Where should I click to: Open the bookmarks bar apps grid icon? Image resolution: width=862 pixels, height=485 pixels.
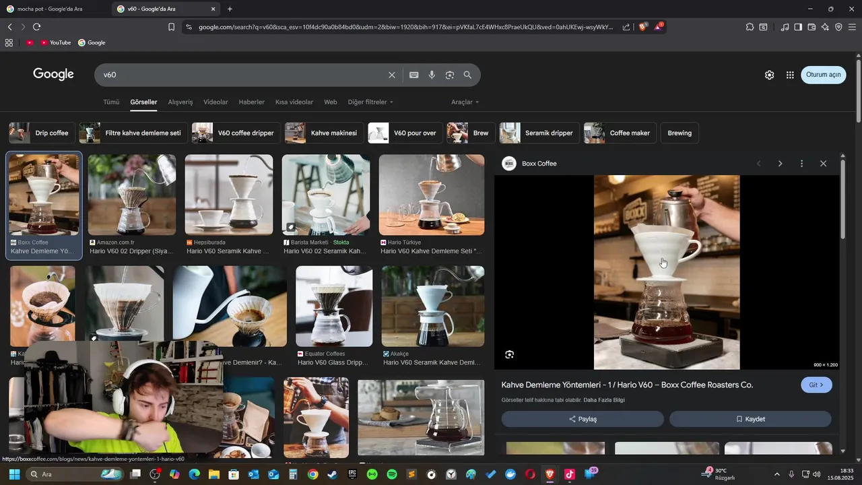[x=9, y=42]
